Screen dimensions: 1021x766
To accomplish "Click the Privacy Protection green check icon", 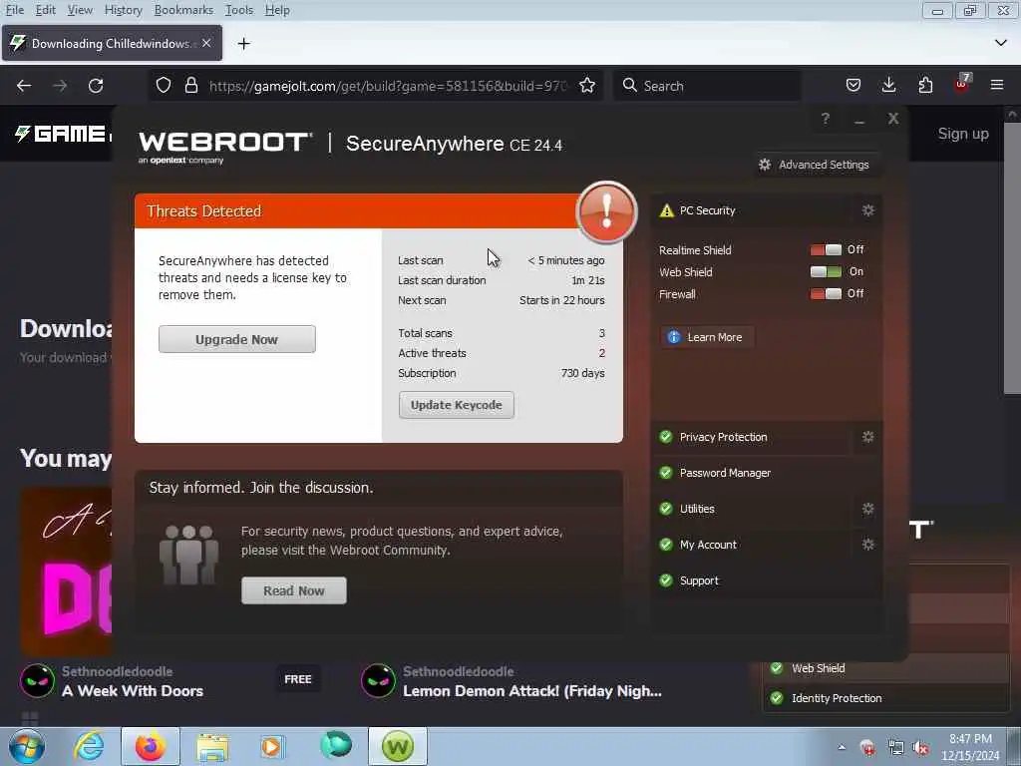I will [x=665, y=437].
